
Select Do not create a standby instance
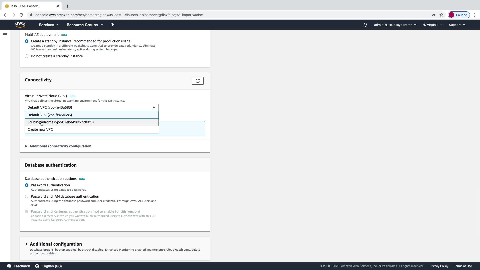(x=27, y=56)
